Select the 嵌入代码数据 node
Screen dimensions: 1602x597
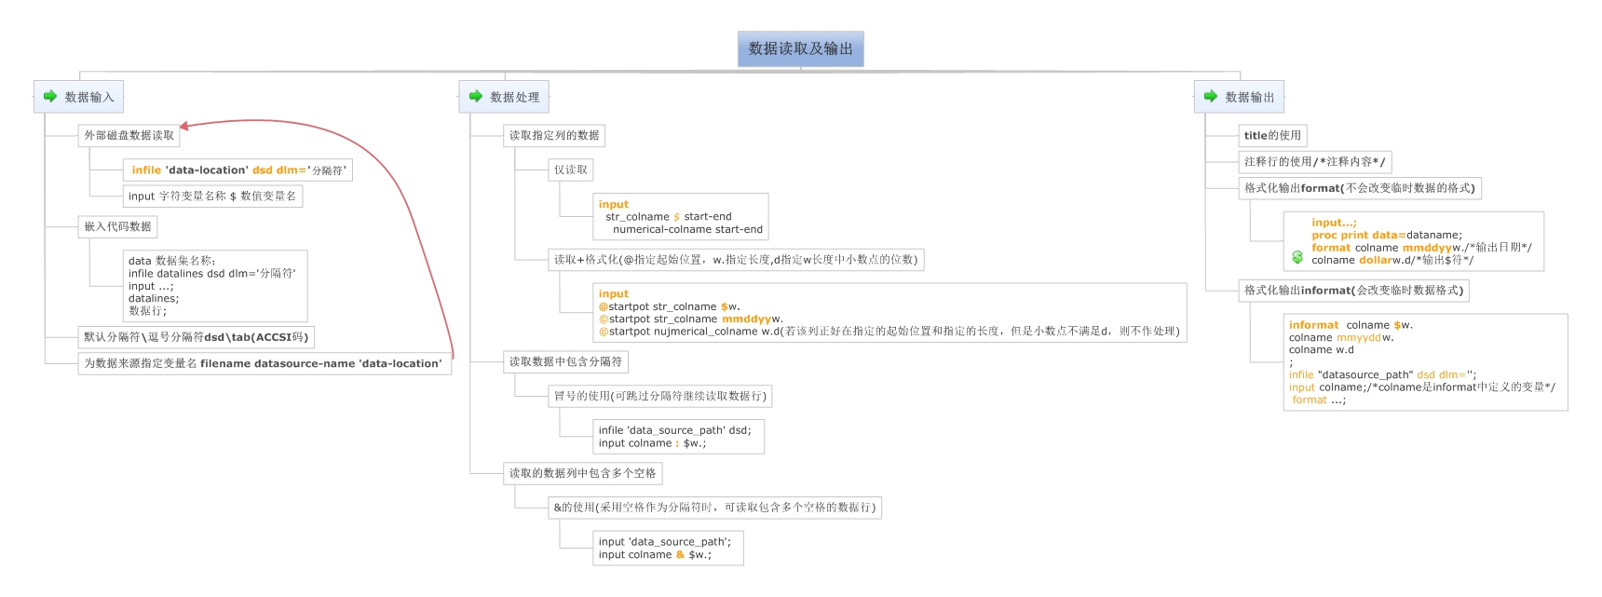click(x=118, y=226)
